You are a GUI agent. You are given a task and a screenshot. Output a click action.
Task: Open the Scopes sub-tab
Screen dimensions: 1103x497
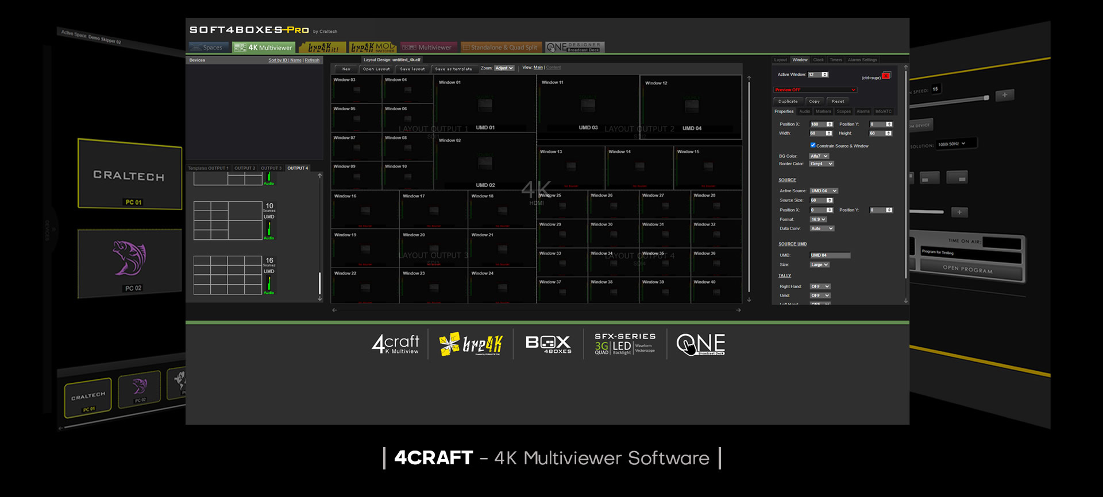tap(844, 111)
